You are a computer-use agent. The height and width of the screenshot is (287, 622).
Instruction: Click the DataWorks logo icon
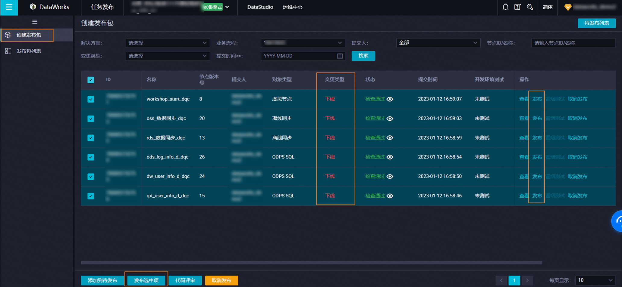(x=33, y=7)
